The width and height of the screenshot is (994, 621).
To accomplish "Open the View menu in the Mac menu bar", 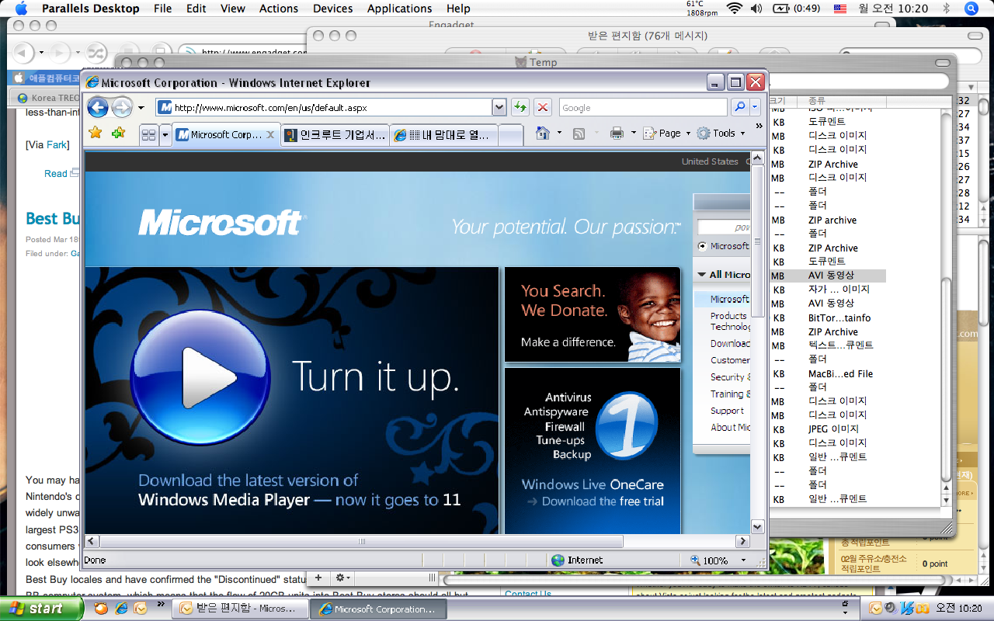I will point(233,9).
